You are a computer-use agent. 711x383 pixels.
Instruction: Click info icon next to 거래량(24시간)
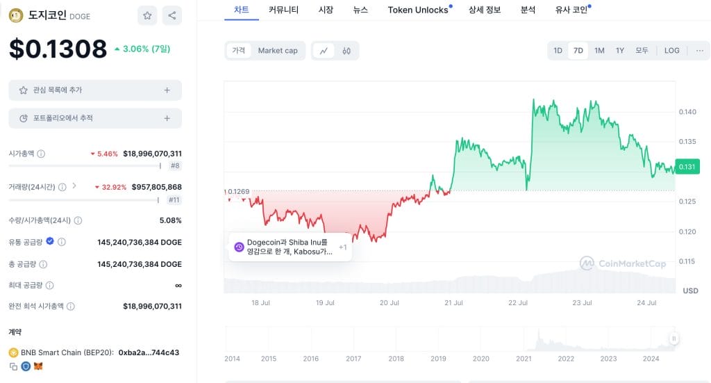62,187
